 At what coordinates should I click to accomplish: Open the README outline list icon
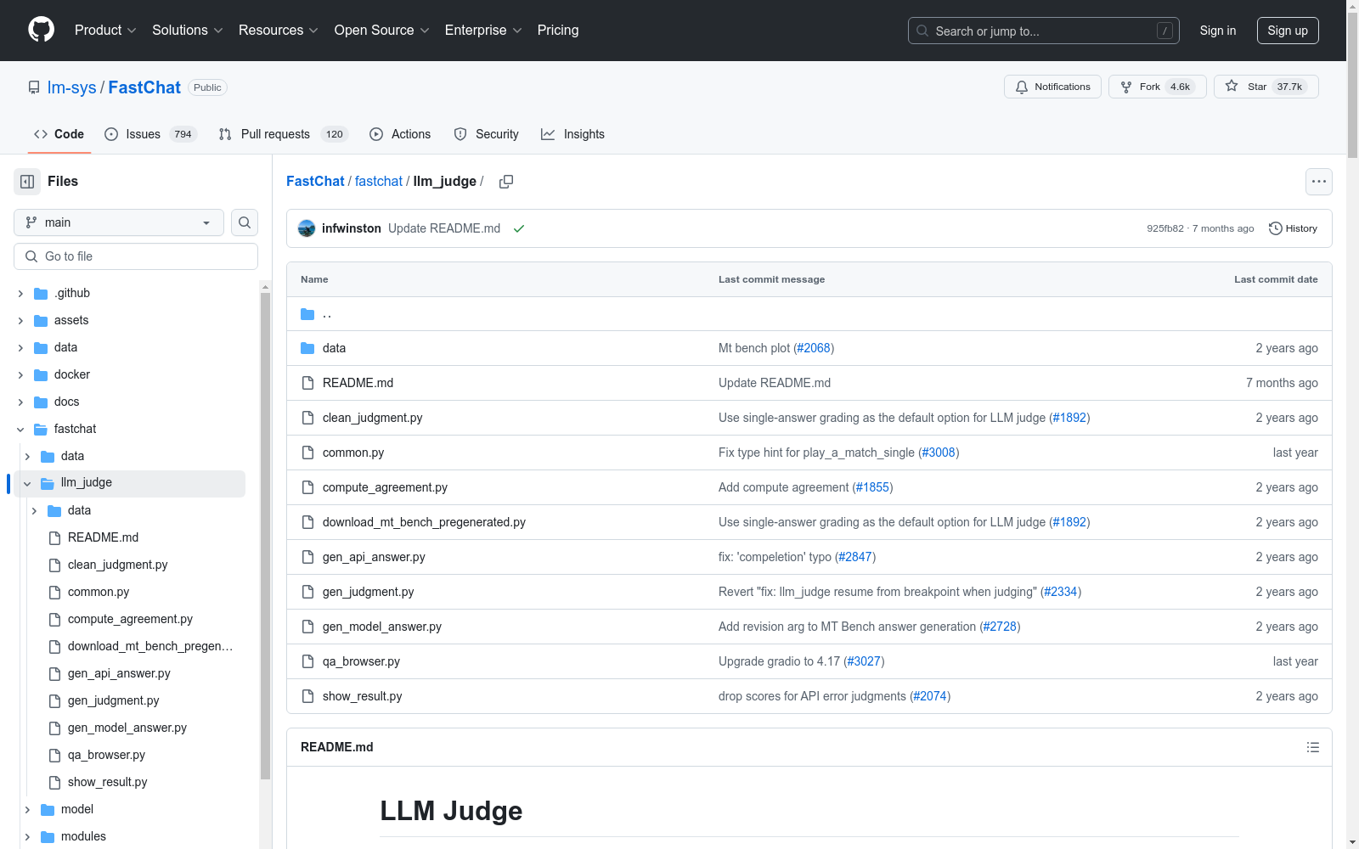(1313, 747)
